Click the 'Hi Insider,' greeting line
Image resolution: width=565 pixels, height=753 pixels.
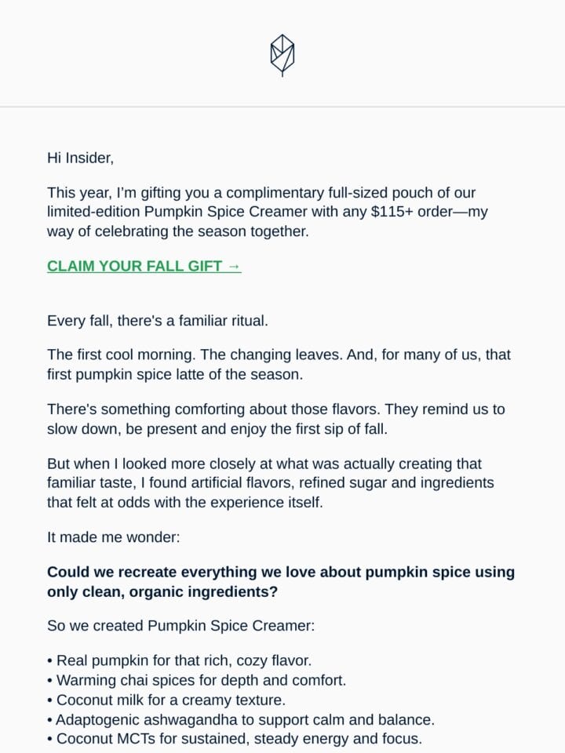80,158
